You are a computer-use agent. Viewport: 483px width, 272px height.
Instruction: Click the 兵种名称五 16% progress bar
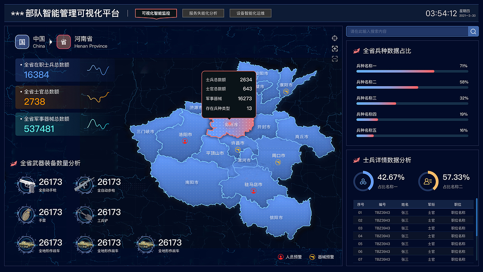(412, 136)
